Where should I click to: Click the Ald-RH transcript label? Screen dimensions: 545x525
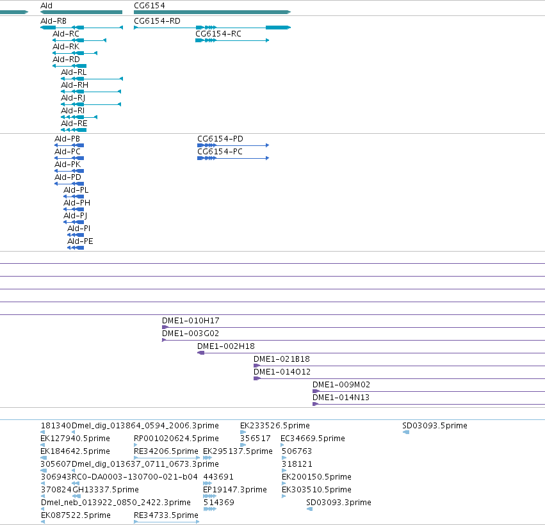75,85
